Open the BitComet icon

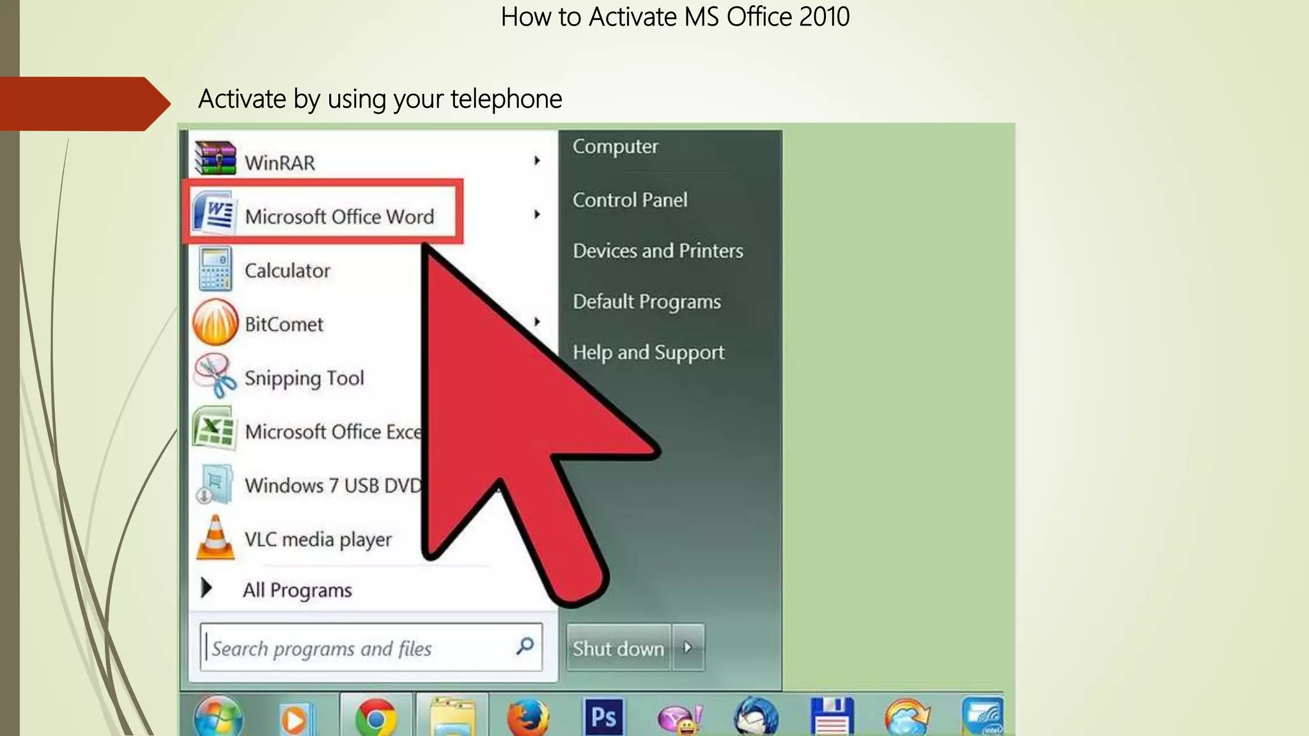coord(215,323)
